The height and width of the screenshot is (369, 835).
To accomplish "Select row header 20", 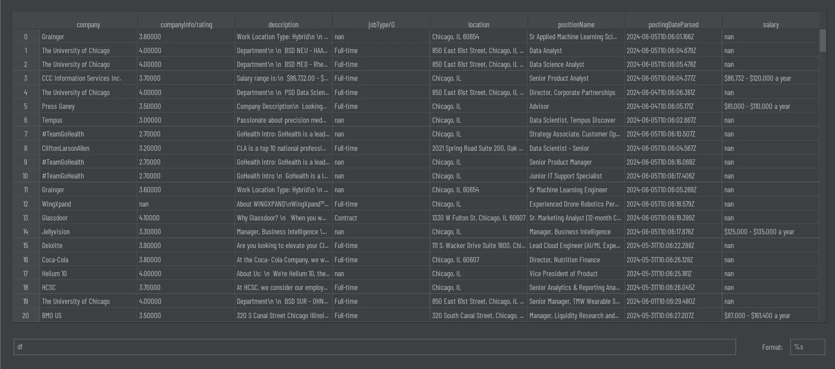I will 26,315.
